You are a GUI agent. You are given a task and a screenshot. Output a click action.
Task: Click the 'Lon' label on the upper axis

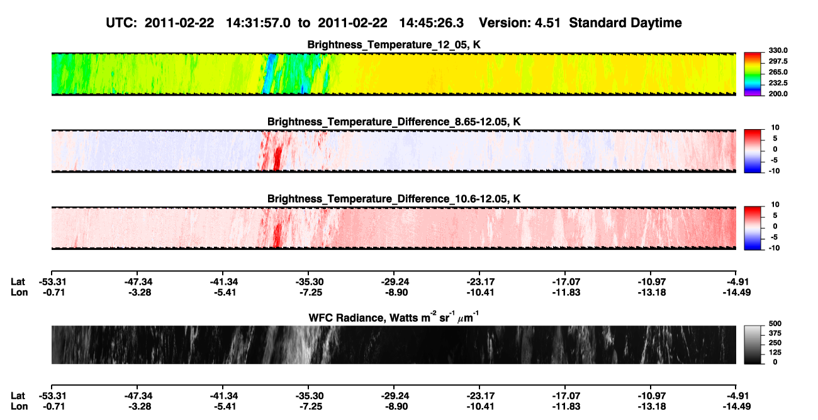[20, 292]
